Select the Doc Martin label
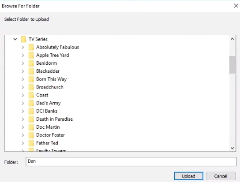Image resolution: width=240 pixels, height=182 pixels. (x=48, y=127)
